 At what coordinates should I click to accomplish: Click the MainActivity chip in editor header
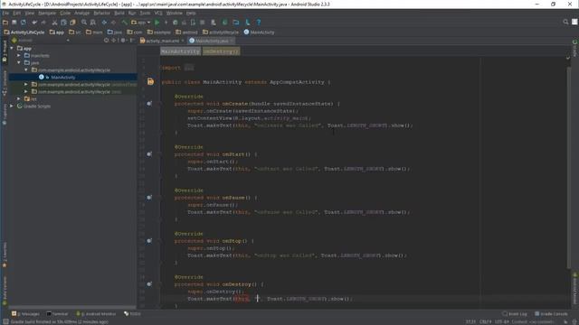point(180,51)
